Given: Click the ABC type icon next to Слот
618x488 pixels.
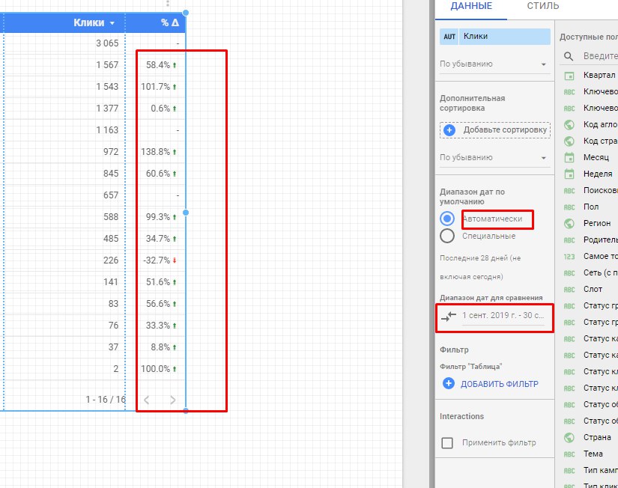Looking at the screenshot, I should click(569, 290).
